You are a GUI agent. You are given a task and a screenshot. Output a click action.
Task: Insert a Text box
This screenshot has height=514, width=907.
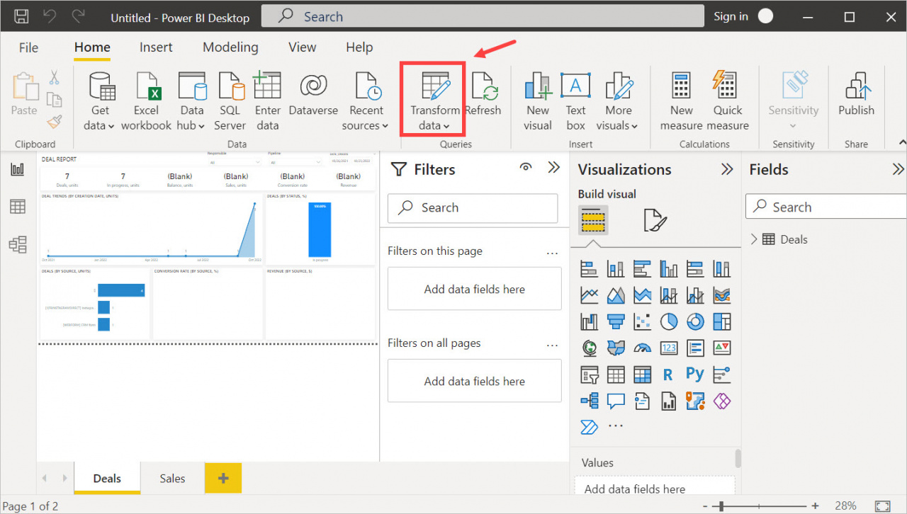pyautogui.click(x=575, y=101)
